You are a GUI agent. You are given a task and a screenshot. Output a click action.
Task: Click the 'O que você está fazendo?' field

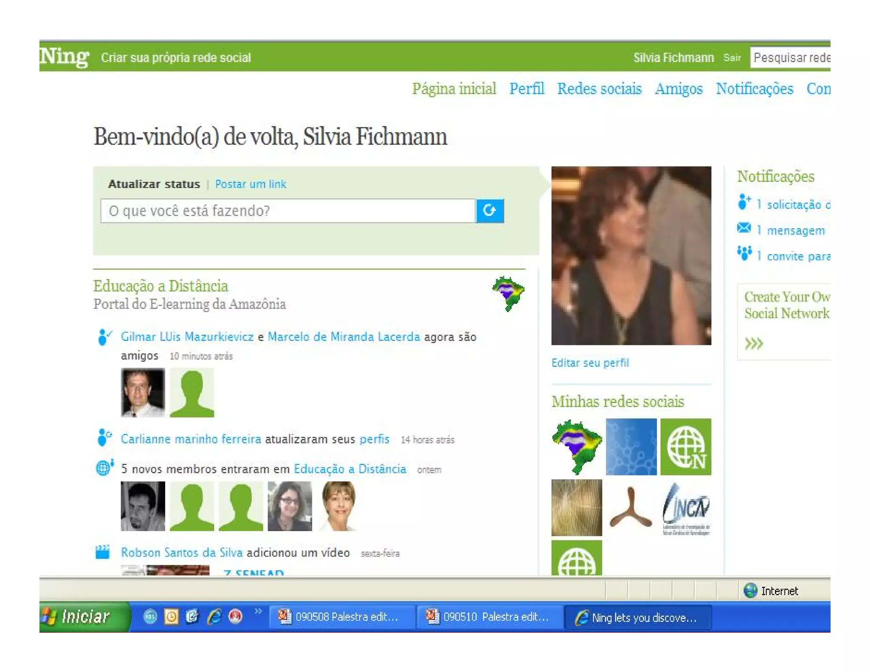pyautogui.click(x=288, y=211)
